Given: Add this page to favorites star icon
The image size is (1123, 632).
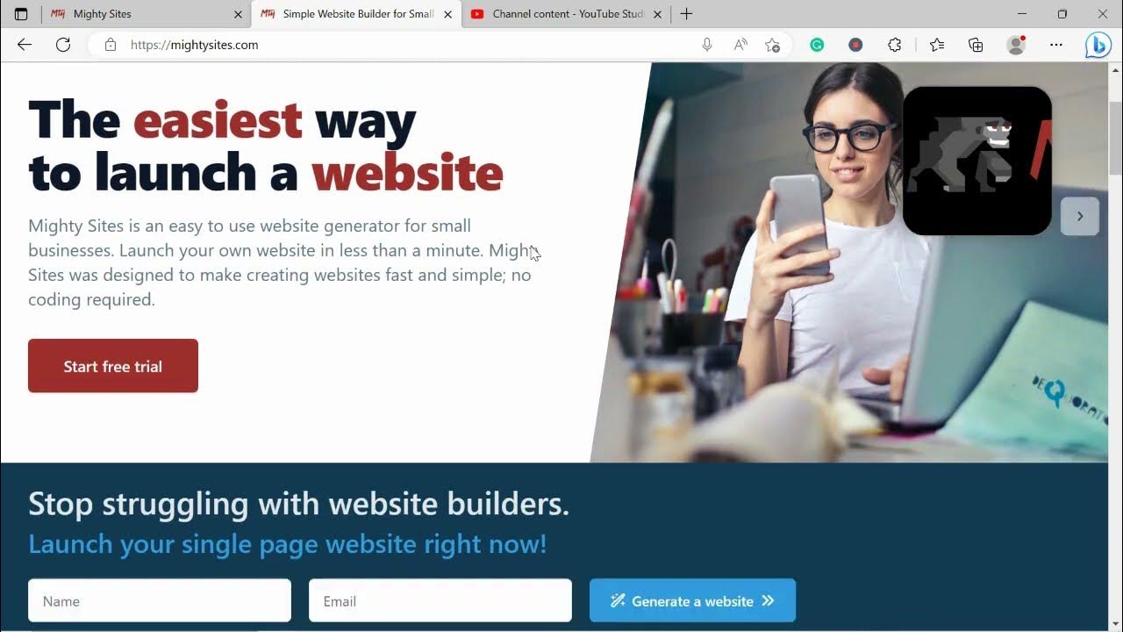Looking at the screenshot, I should (x=772, y=45).
